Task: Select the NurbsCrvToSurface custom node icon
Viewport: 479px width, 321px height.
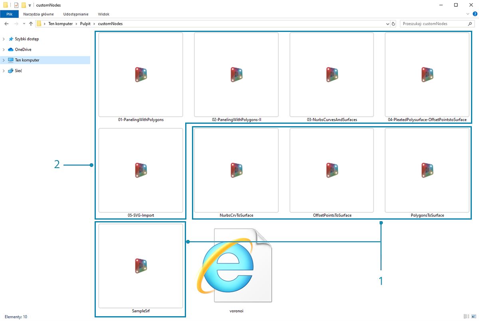Action: (236, 170)
